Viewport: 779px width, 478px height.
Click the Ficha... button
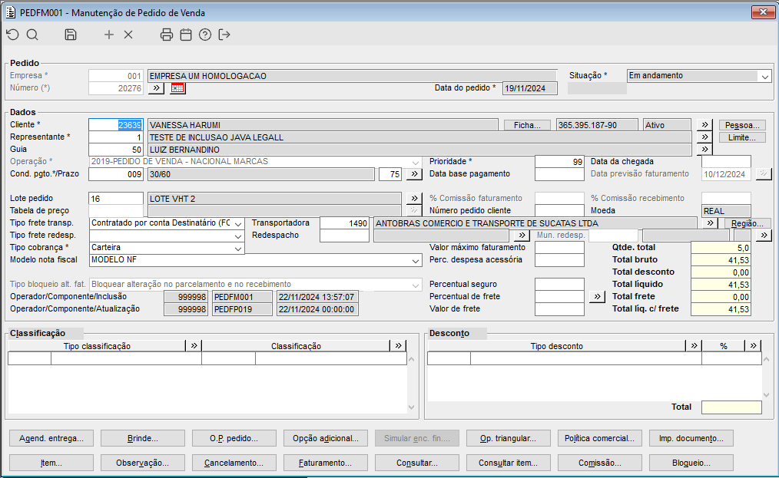527,125
